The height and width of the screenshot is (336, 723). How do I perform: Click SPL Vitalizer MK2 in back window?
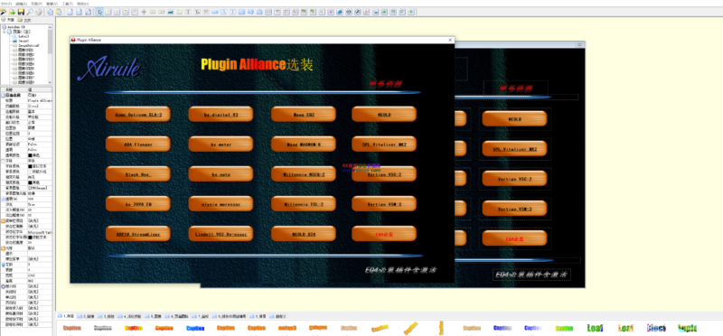tap(514, 148)
